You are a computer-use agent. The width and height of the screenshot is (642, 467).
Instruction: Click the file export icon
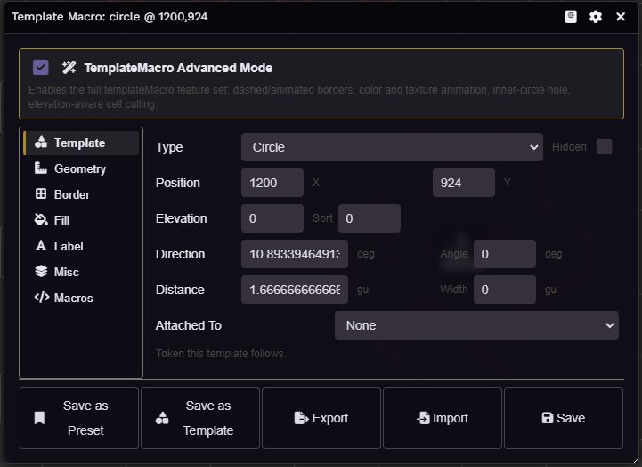(x=301, y=418)
